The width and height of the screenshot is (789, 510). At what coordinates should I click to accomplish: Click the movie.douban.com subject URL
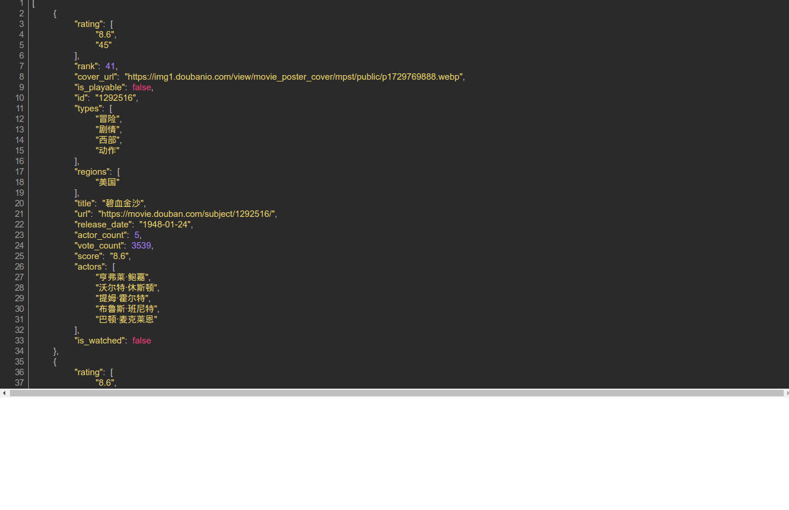(x=187, y=214)
